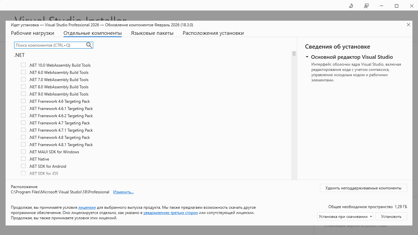The image size is (418, 235).
Task: Open the лицензии link
Action: pyautogui.click(x=87, y=208)
